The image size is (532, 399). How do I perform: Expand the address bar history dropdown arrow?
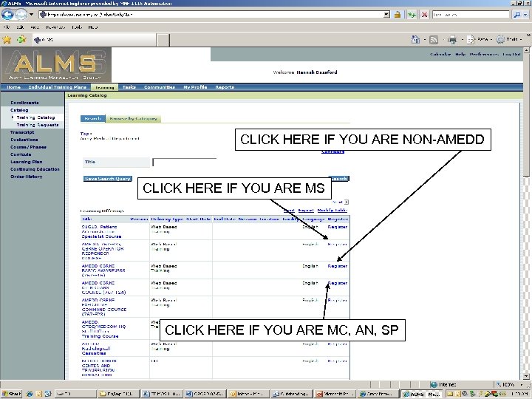[386, 15]
